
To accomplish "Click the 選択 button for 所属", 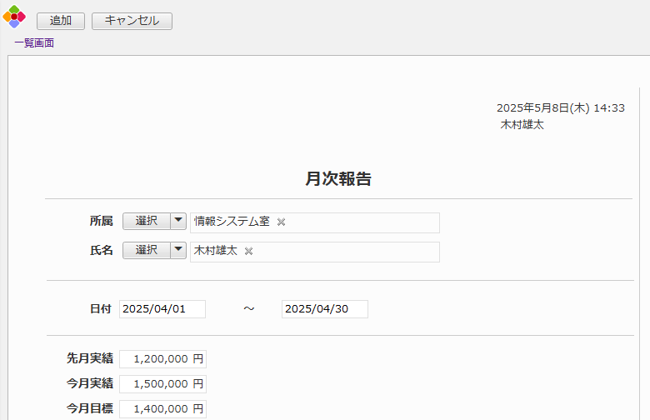I will (147, 222).
